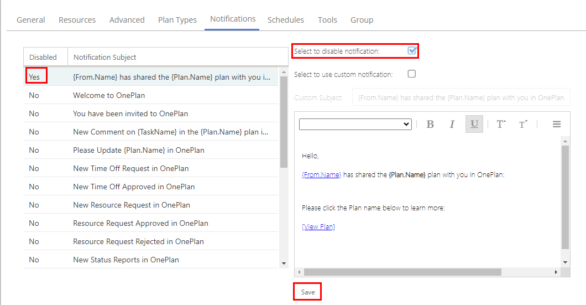Click 'Hello,' text in message editor
The image size is (586, 305).
[x=310, y=156]
